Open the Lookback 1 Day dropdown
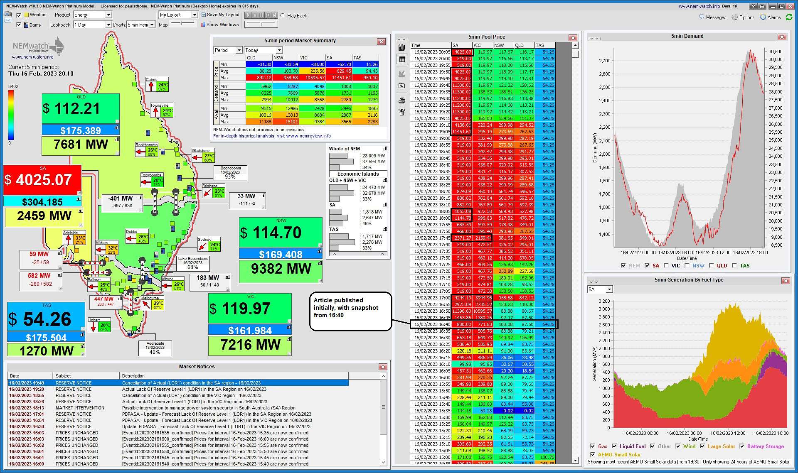 (x=92, y=25)
